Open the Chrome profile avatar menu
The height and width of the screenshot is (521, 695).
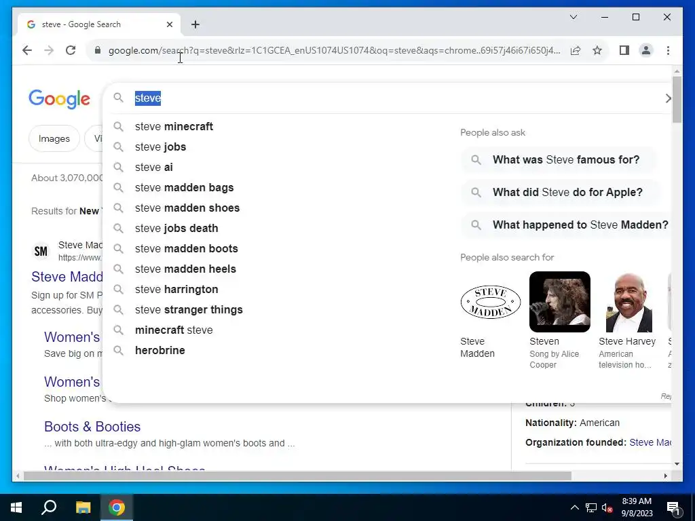[646, 50]
